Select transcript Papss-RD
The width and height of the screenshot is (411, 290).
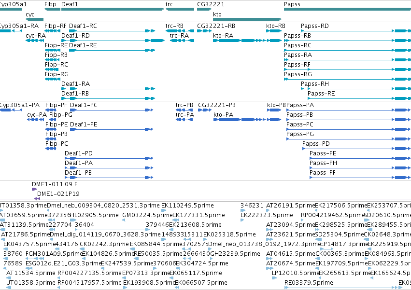click(356, 31)
